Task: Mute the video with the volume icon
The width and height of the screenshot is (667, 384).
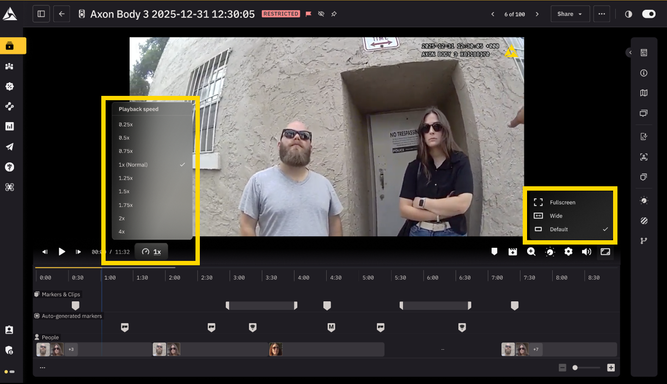Action: [x=586, y=252]
